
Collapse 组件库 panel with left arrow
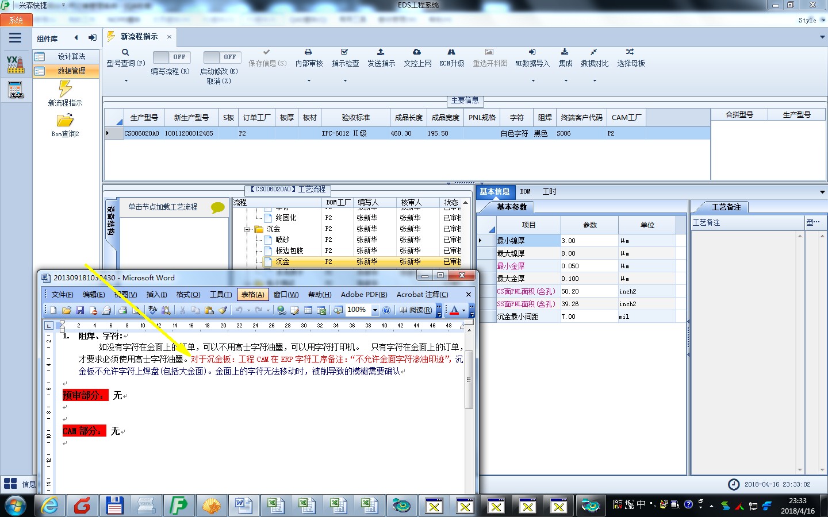pyautogui.click(x=76, y=38)
